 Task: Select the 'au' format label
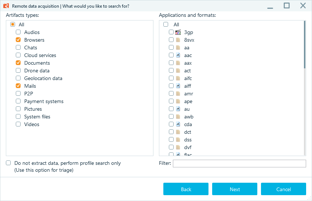tap(187, 109)
